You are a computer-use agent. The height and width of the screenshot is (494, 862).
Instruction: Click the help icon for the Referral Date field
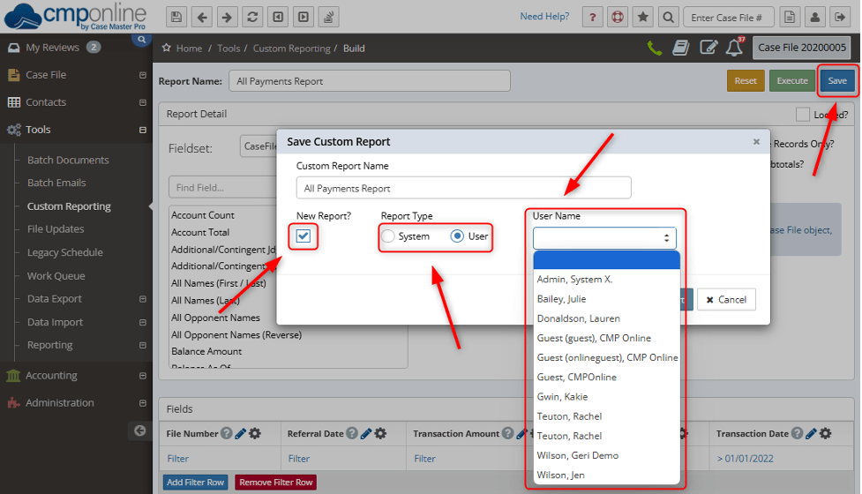352,433
